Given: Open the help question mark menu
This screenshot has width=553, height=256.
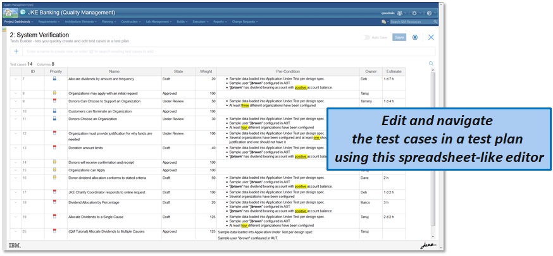Looking at the screenshot, I should [x=429, y=13].
